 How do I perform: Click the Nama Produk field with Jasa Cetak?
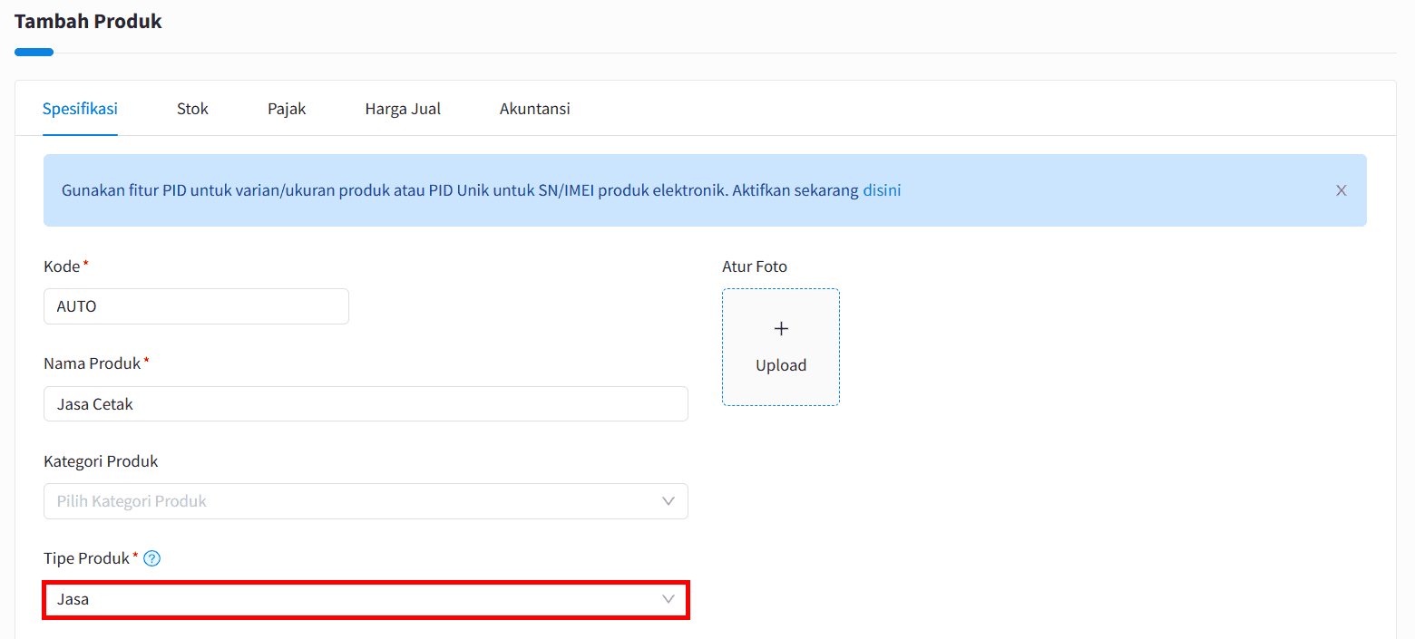tap(366, 404)
